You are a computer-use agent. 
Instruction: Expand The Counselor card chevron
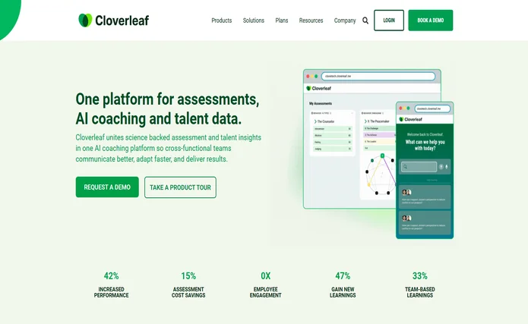(x=315, y=121)
